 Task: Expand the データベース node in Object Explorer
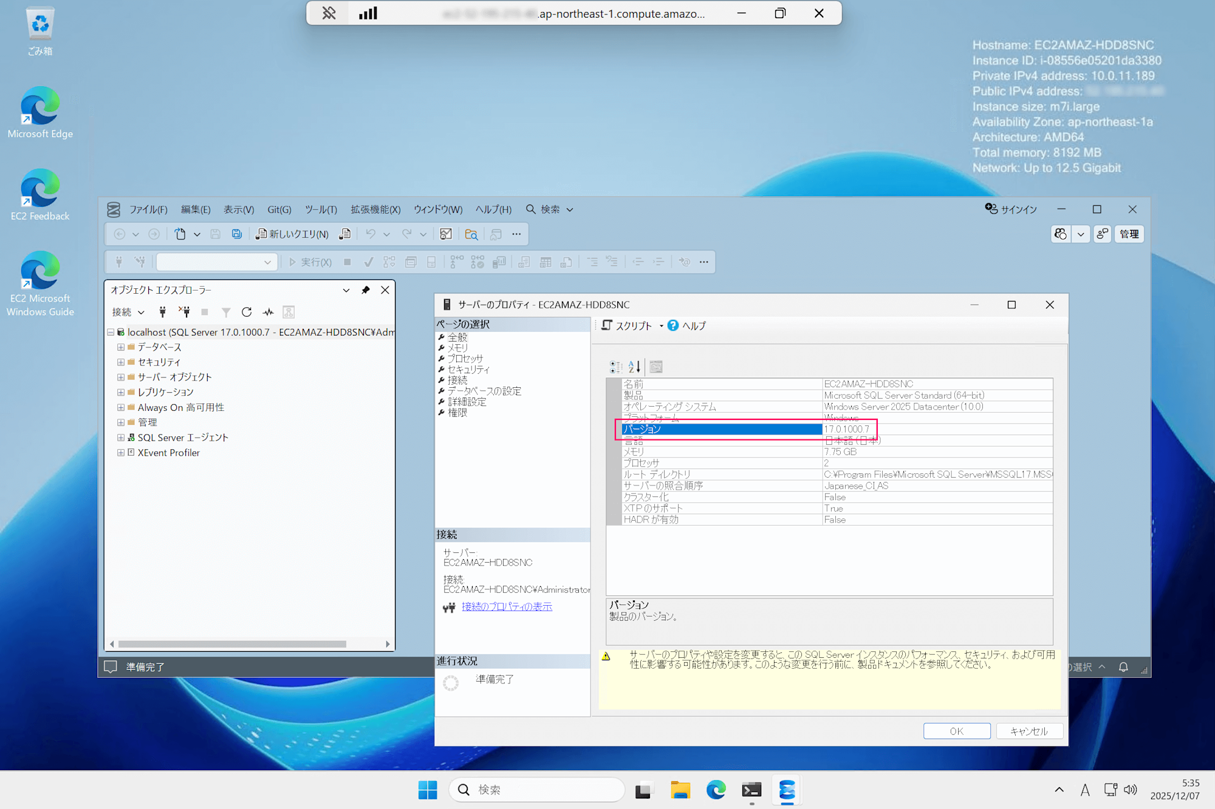click(120, 347)
